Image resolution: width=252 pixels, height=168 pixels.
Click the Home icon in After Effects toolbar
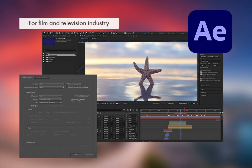coord(45,33)
